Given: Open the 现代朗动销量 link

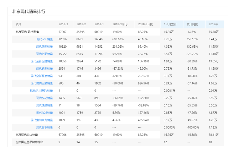Looking at the screenshot, I should click(x=44, y=69).
